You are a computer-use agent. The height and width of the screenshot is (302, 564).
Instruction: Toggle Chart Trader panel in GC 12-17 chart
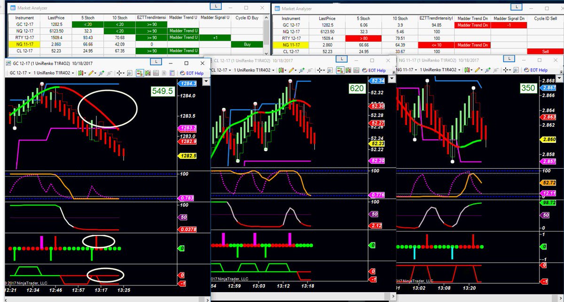pos(140,73)
